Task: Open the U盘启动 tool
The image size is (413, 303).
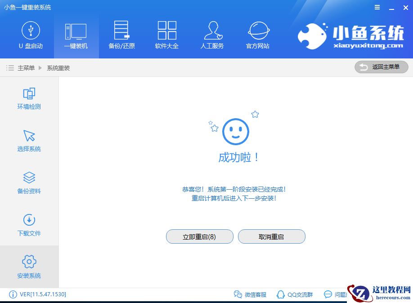Action: click(x=31, y=35)
